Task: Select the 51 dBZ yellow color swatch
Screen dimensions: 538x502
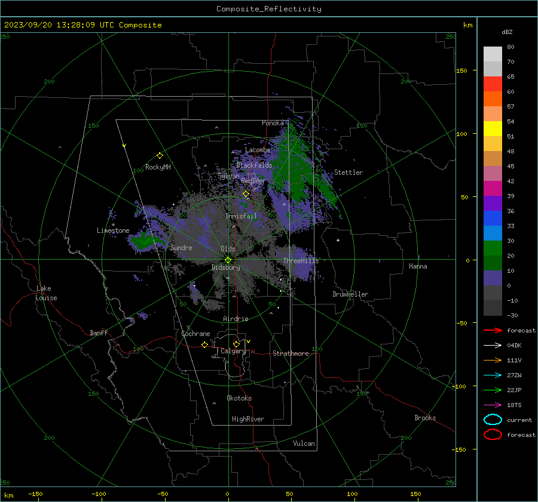Action: tap(493, 128)
